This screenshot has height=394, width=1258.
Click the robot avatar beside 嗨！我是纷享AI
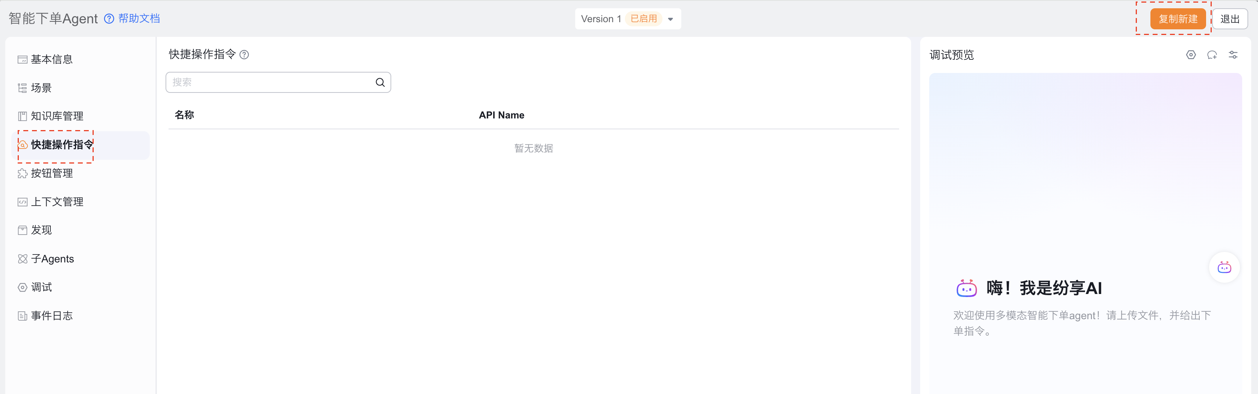966,288
